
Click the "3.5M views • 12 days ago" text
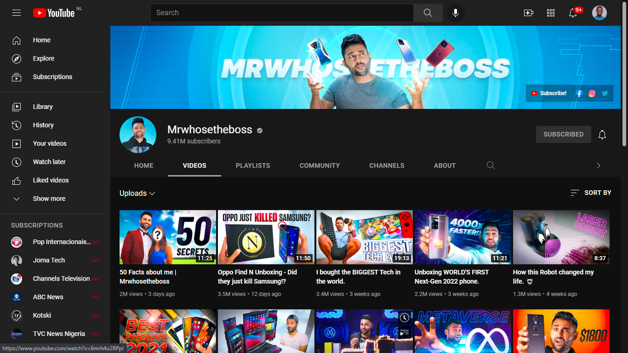249,294
